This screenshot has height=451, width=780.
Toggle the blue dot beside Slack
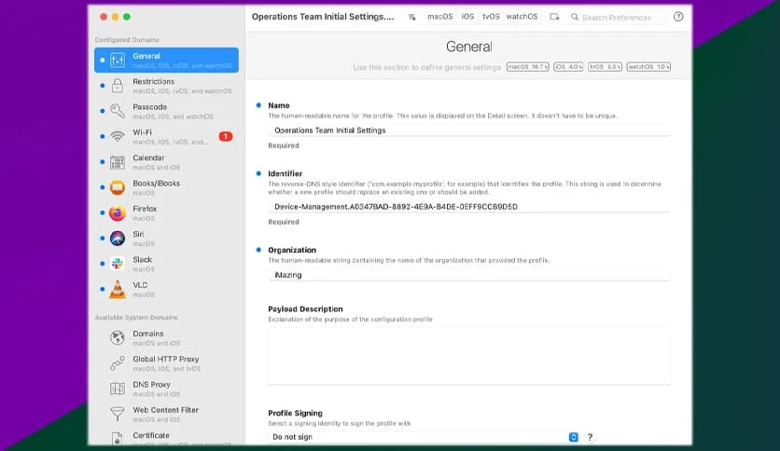coord(102,264)
